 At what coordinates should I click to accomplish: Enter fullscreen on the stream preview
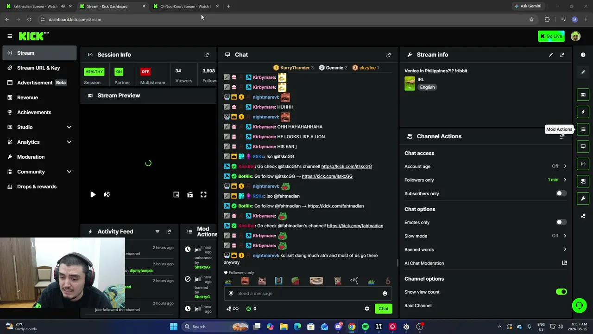pyautogui.click(x=203, y=195)
